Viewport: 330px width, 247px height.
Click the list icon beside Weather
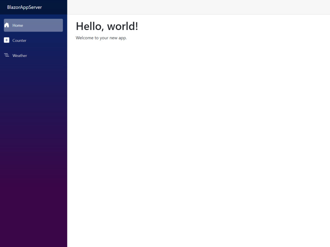7,55
